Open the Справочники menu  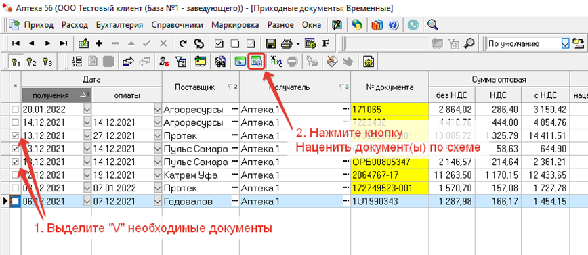[x=177, y=25]
